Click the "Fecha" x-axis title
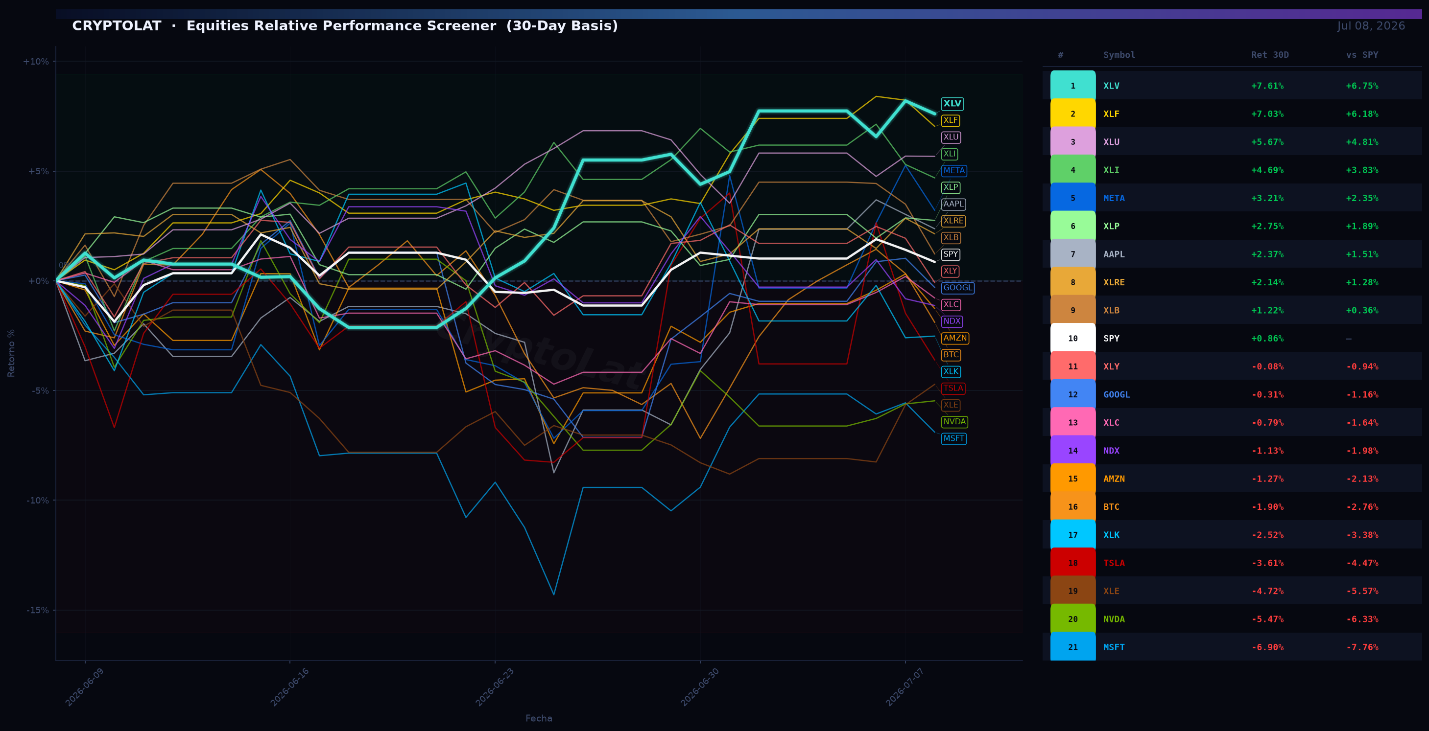Screen dimensions: 1429x731 click(x=539, y=718)
